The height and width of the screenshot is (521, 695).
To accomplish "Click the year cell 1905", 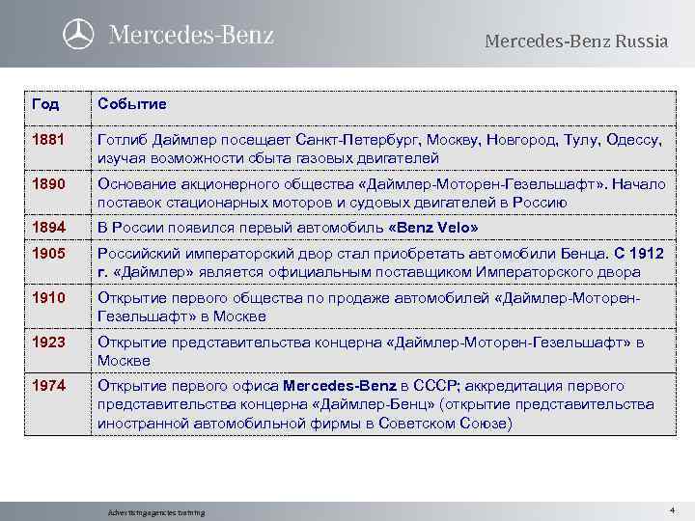I will [x=48, y=253].
